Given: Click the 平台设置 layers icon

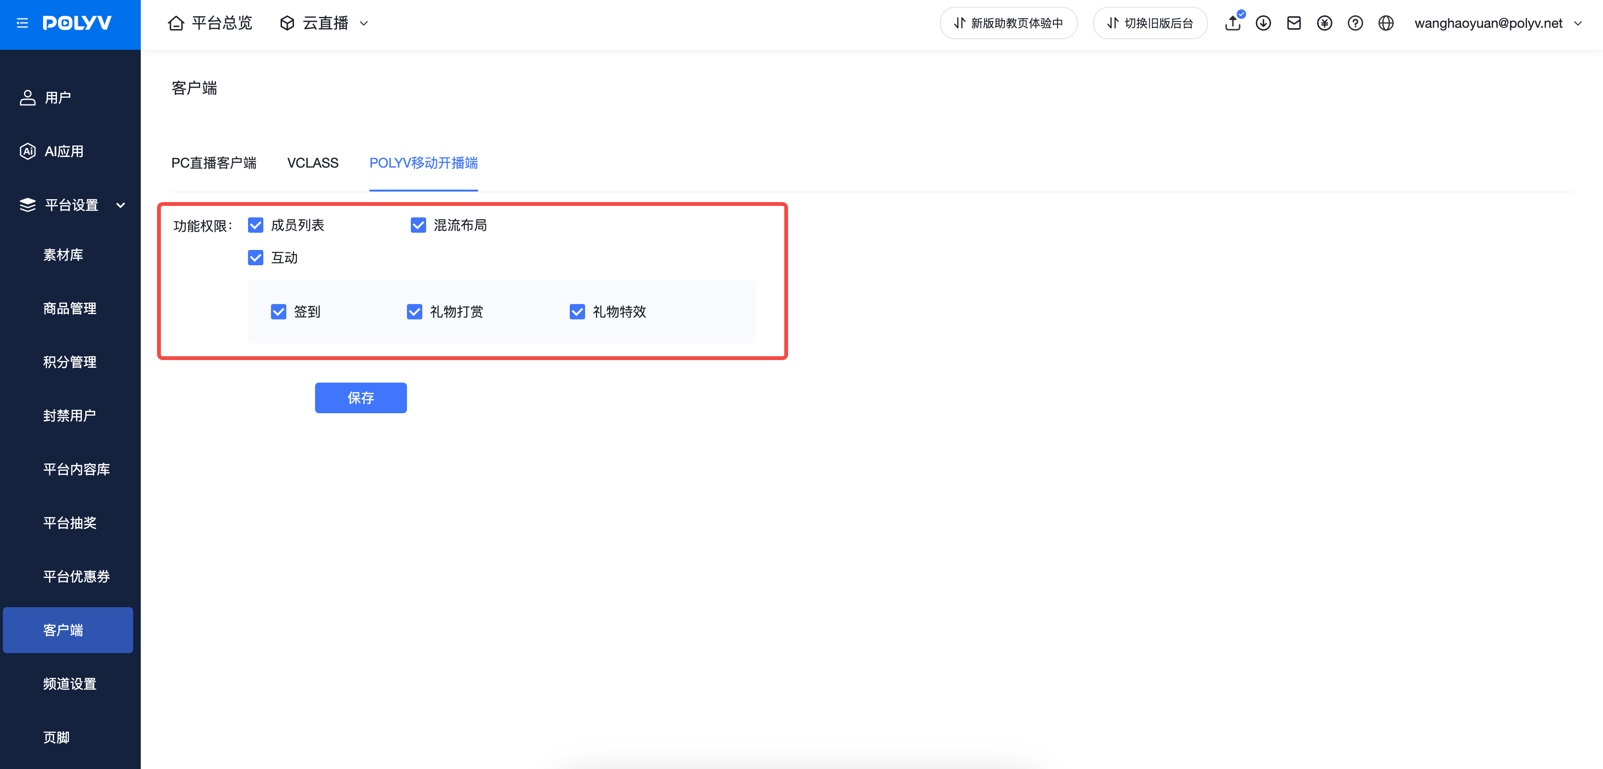Looking at the screenshot, I should pyautogui.click(x=27, y=204).
